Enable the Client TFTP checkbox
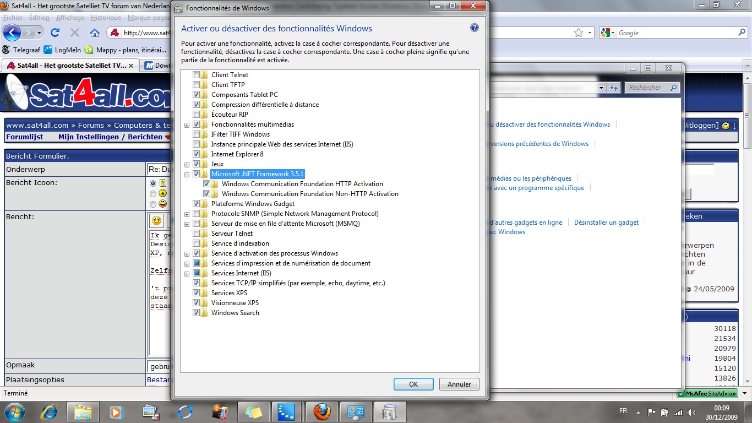Screen dimensions: 752x423 tap(196, 85)
